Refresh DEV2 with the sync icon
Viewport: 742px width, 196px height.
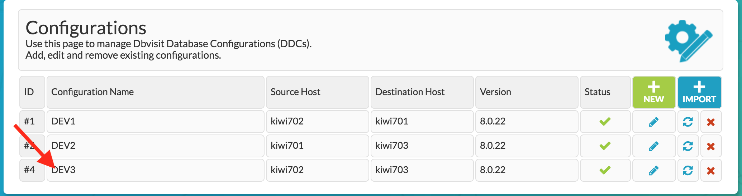688,146
